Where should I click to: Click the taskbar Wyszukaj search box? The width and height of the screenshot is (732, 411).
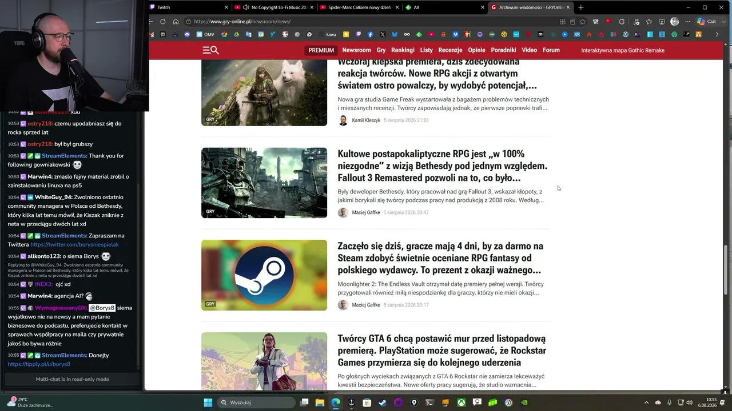coord(257,402)
